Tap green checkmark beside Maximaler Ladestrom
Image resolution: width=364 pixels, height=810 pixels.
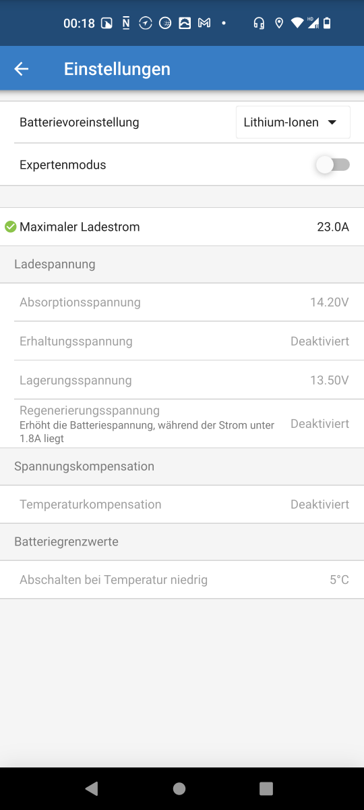[10, 227]
